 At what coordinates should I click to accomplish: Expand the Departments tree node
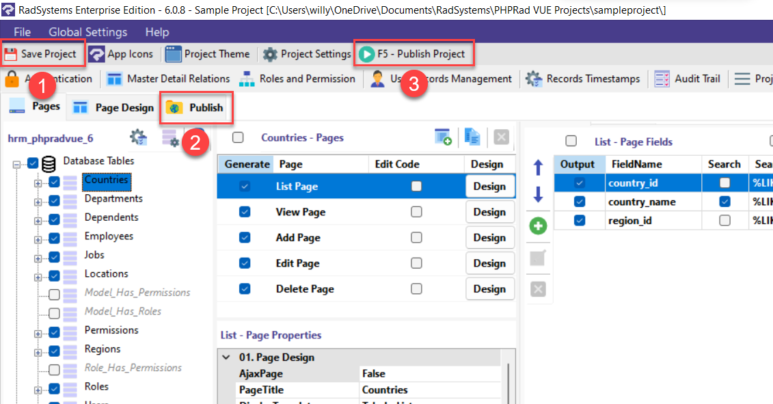[x=38, y=202]
